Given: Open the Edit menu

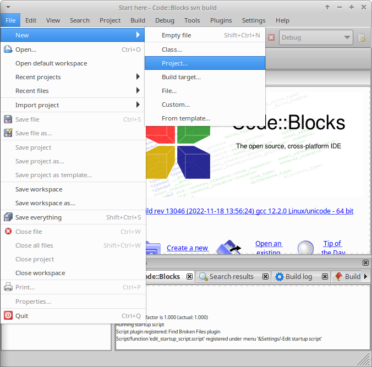Looking at the screenshot, I should coord(31,20).
